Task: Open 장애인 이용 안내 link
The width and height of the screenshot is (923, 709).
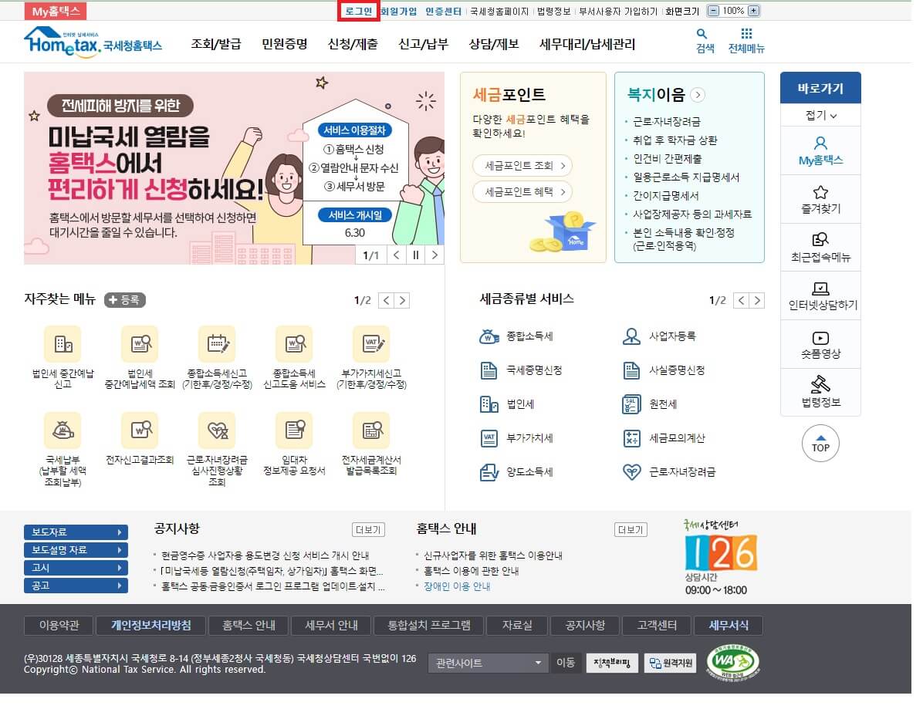Action: (457, 586)
